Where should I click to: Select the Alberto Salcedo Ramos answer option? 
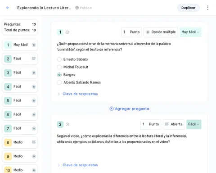59,82
